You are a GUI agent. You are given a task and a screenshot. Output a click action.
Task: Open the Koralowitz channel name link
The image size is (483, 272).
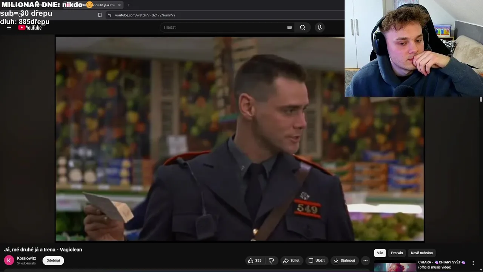click(x=26, y=258)
